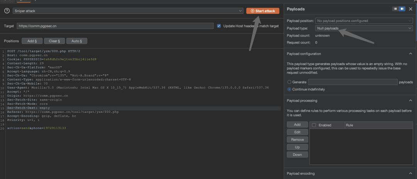Click the Content-Length: 29 line
This screenshot has height=179, width=417.
click(x=25, y=64)
